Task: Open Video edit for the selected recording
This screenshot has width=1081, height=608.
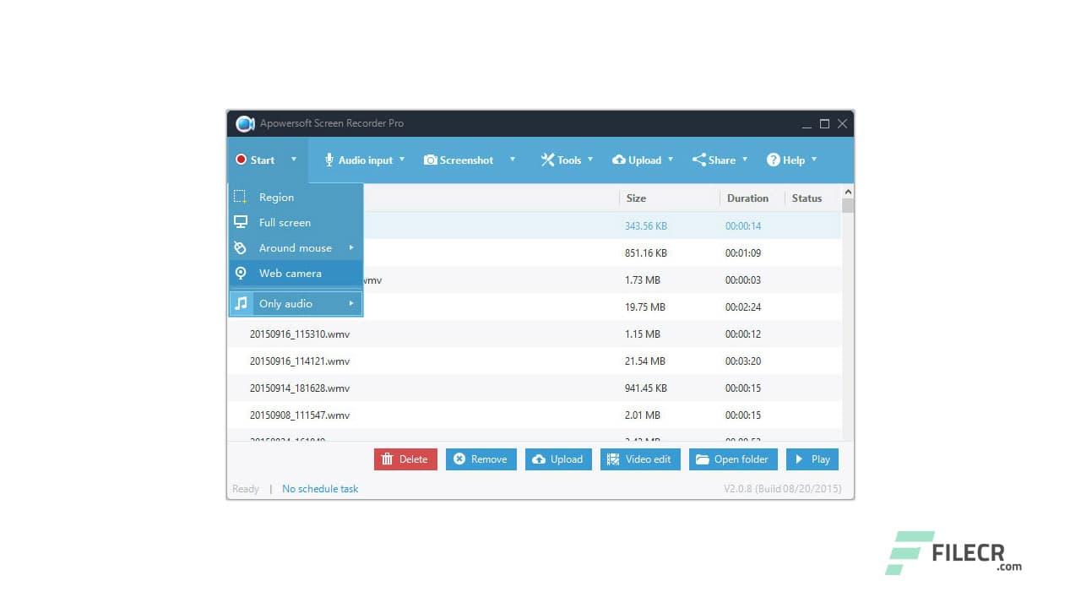Action: point(640,459)
